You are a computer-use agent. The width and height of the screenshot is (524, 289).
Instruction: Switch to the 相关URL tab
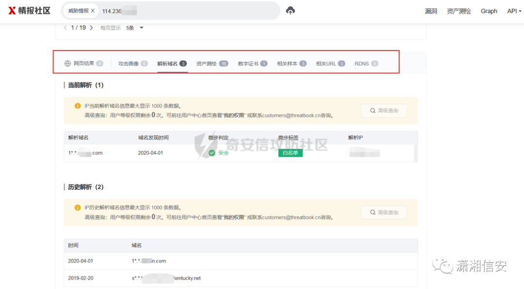coord(330,64)
